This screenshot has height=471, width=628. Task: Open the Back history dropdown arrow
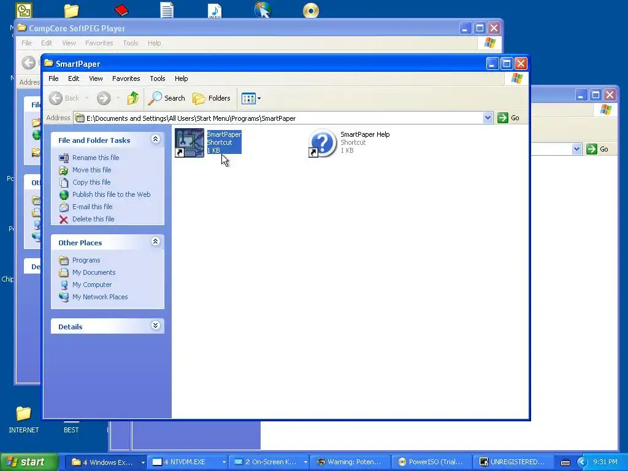[86, 98]
